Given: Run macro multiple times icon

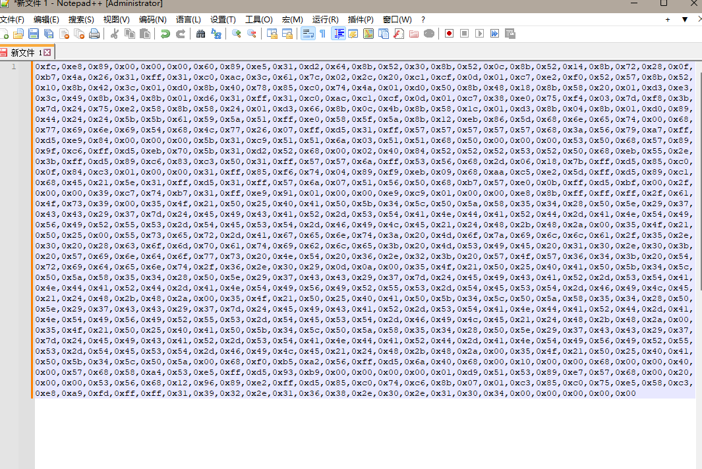Looking at the screenshot, I should tap(495, 34).
